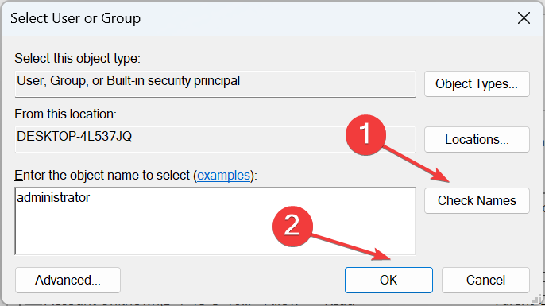
Task: Click the red arrow pointing to OK
Action: 351,248
